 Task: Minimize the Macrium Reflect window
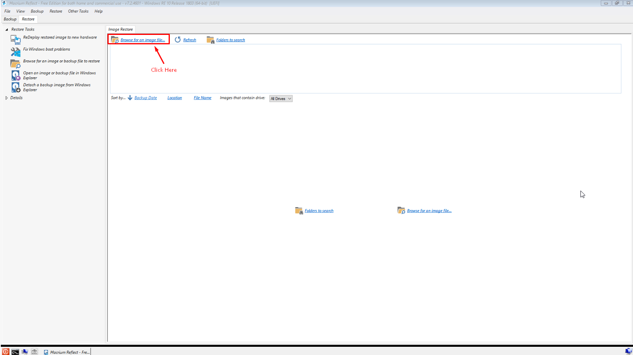(606, 3)
